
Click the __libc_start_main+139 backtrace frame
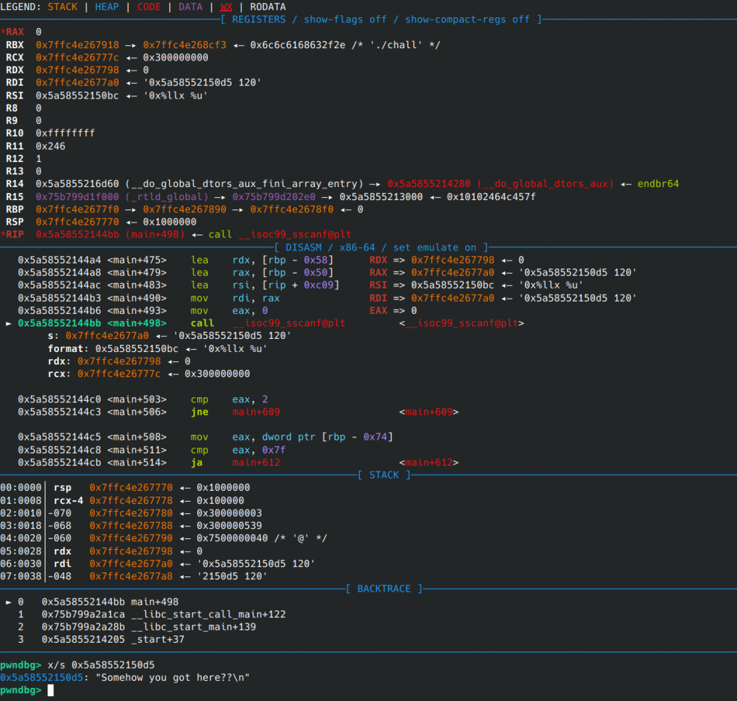pyautogui.click(x=194, y=627)
